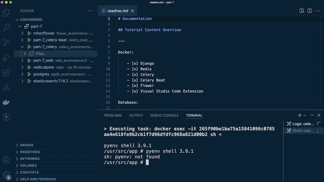324x182 pixels.
Task: Switch to the TERMINAL tab
Action: pos(194,115)
